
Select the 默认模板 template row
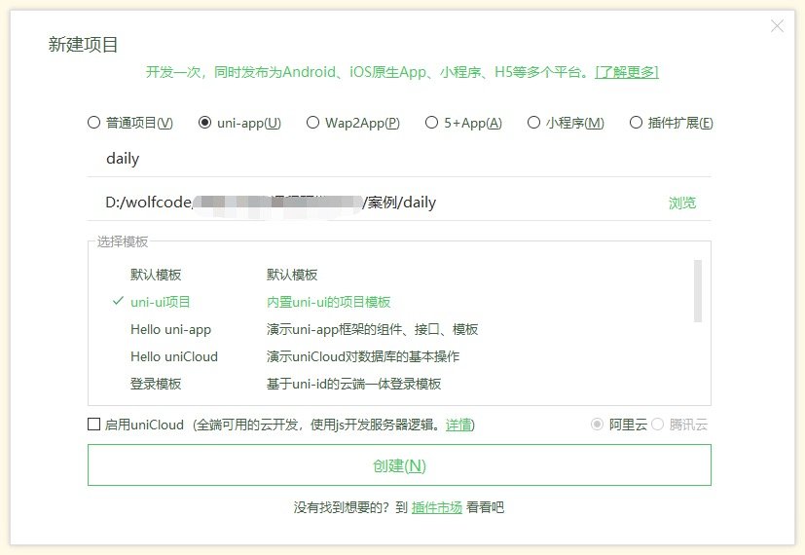click(156, 275)
